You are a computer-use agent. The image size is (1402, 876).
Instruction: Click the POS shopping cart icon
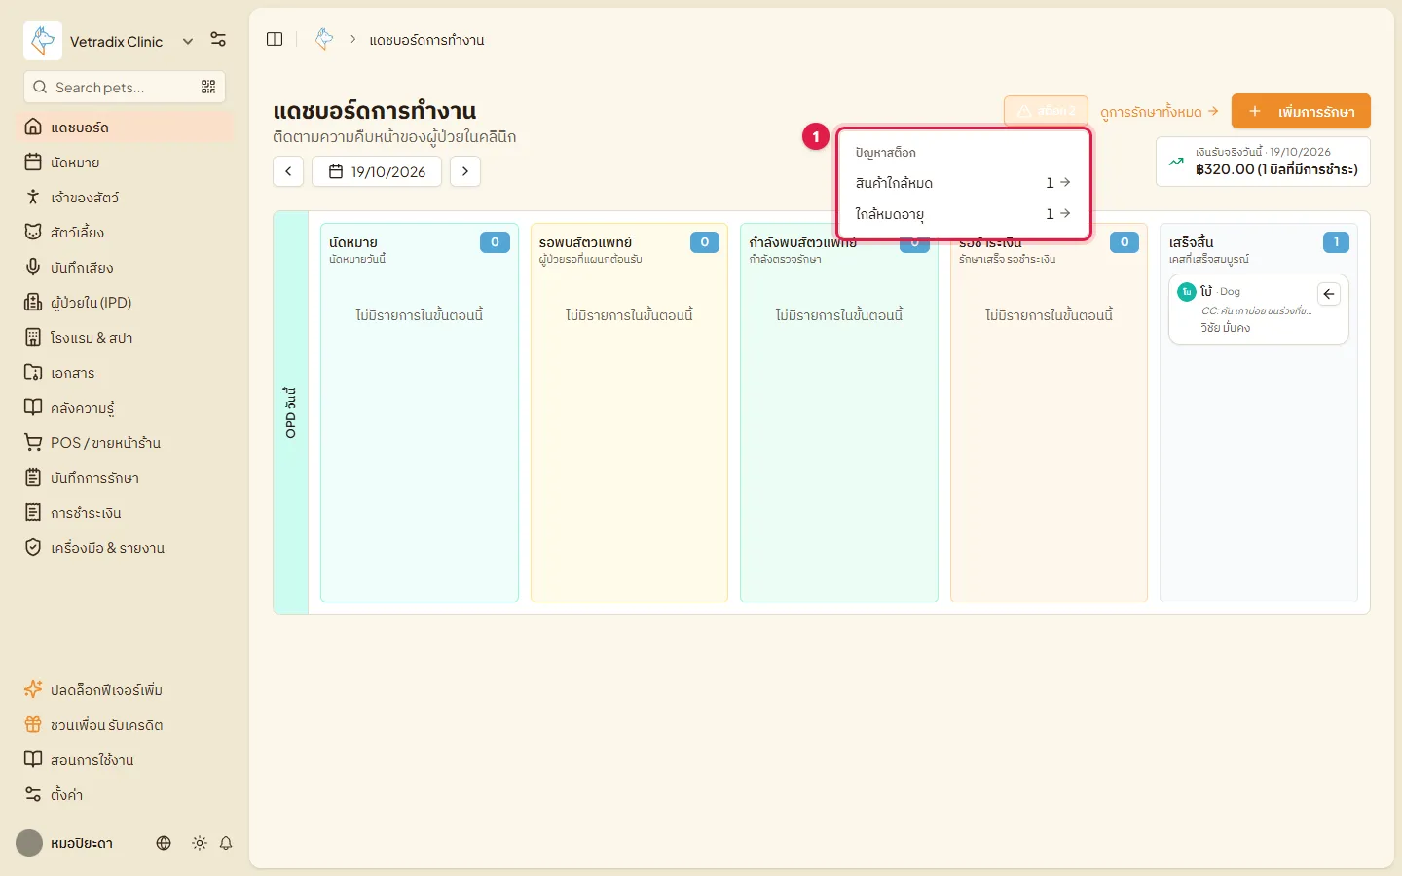click(x=33, y=443)
